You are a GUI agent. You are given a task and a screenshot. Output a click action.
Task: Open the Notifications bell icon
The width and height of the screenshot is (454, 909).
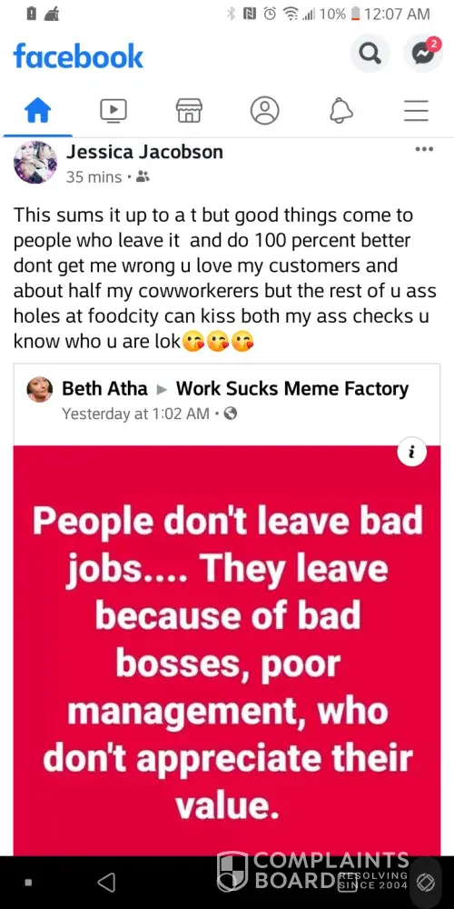tap(341, 110)
